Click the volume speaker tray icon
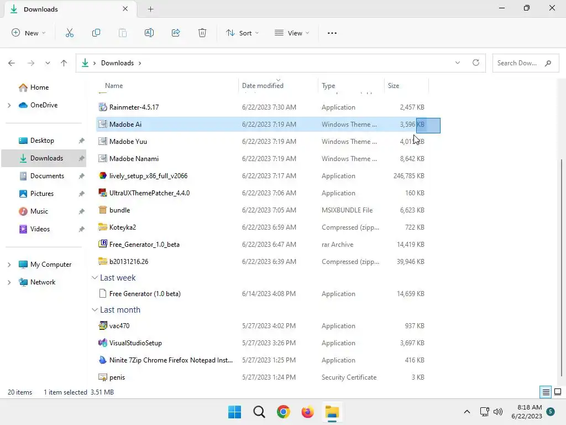Screen dimensions: 566x425 pos(498,412)
